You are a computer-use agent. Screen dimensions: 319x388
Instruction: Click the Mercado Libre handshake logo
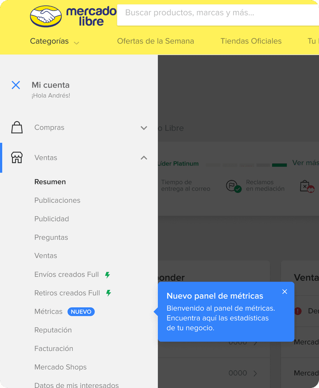[x=46, y=16]
